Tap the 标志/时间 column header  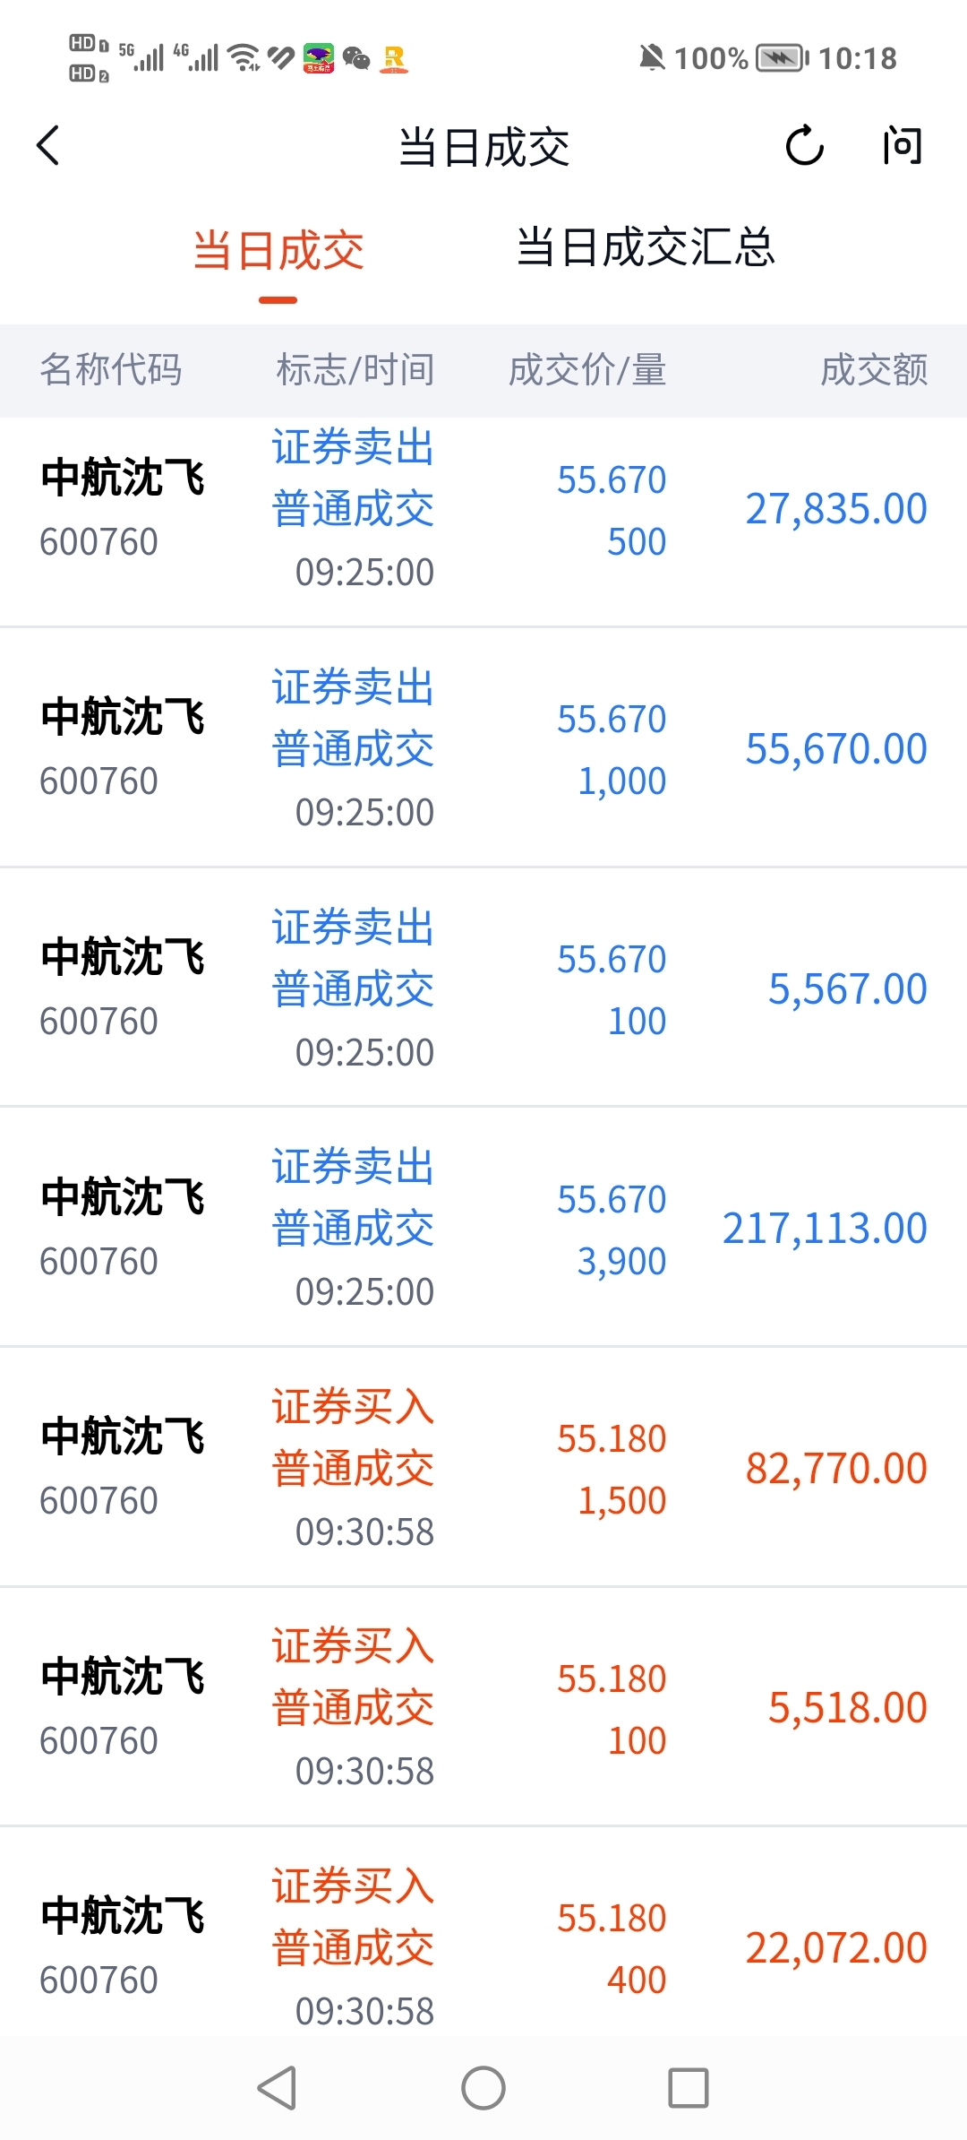(x=355, y=370)
